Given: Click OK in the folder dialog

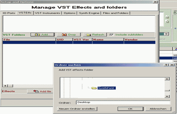Looking at the screenshot, I should [x=130, y=109].
